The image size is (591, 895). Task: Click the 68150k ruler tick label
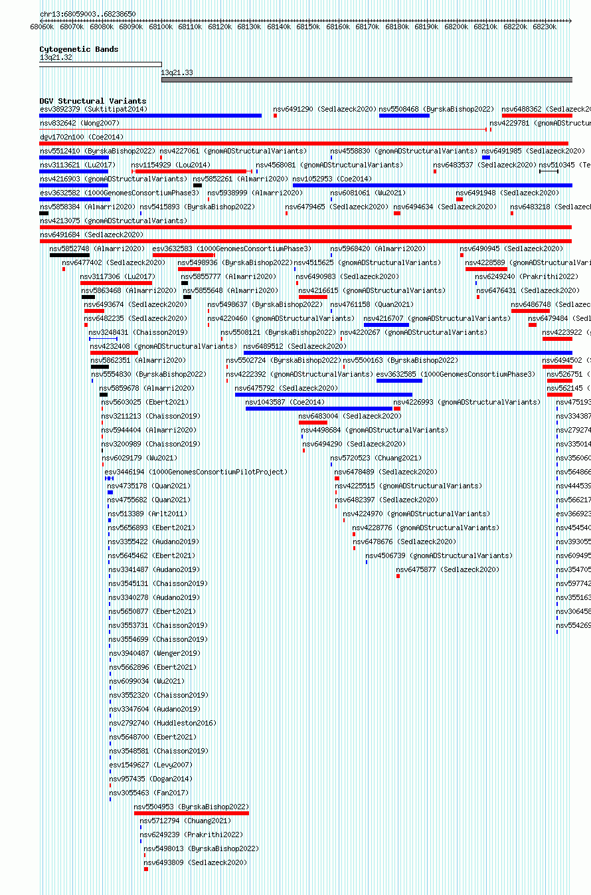point(309,27)
